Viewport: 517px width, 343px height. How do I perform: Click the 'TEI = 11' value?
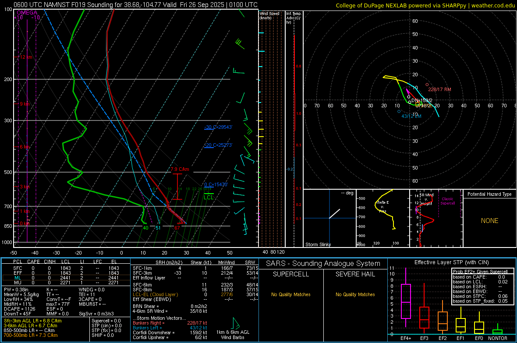[87, 294]
